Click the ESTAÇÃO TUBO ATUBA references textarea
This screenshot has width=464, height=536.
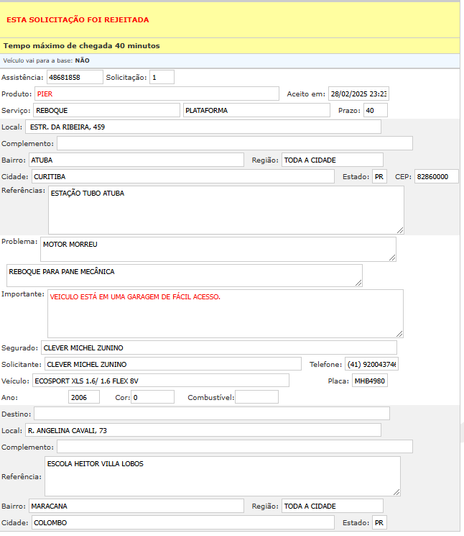tap(226, 209)
